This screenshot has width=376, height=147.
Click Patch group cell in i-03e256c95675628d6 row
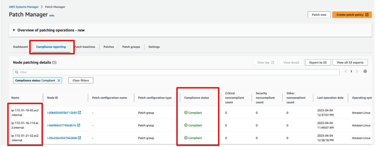click(146, 138)
